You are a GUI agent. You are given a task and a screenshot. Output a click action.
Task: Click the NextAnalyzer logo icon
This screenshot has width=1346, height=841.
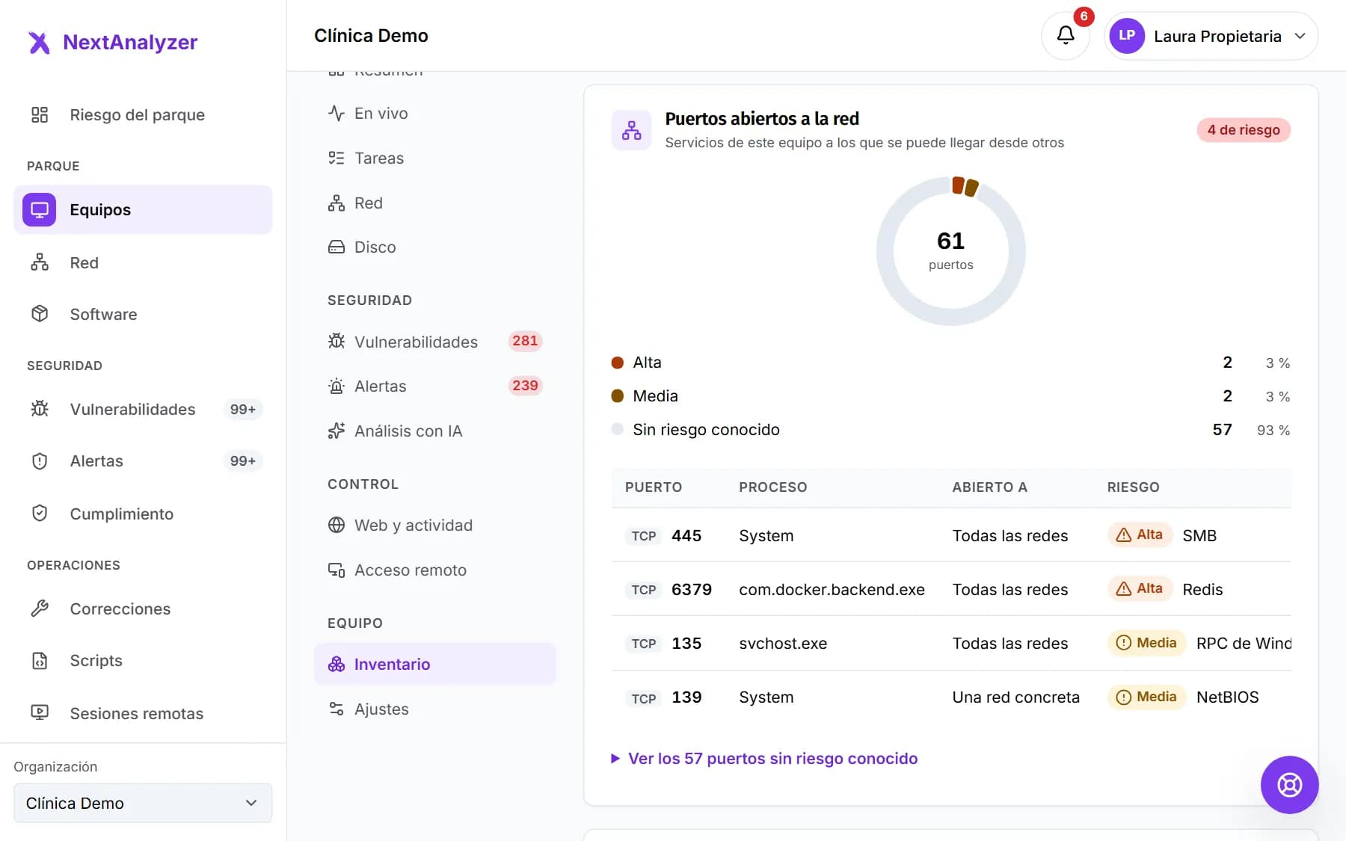[39, 43]
